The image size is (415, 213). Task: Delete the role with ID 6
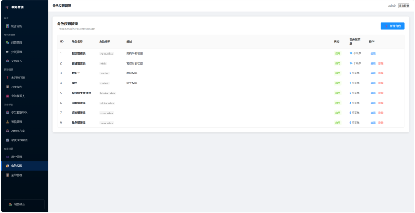(x=381, y=103)
